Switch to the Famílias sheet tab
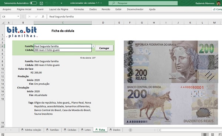 coord(53,130)
